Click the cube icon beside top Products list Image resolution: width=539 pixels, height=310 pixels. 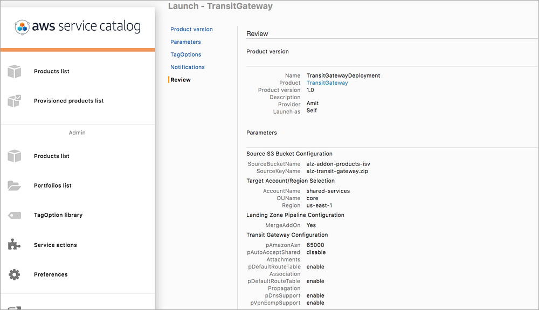click(x=15, y=72)
